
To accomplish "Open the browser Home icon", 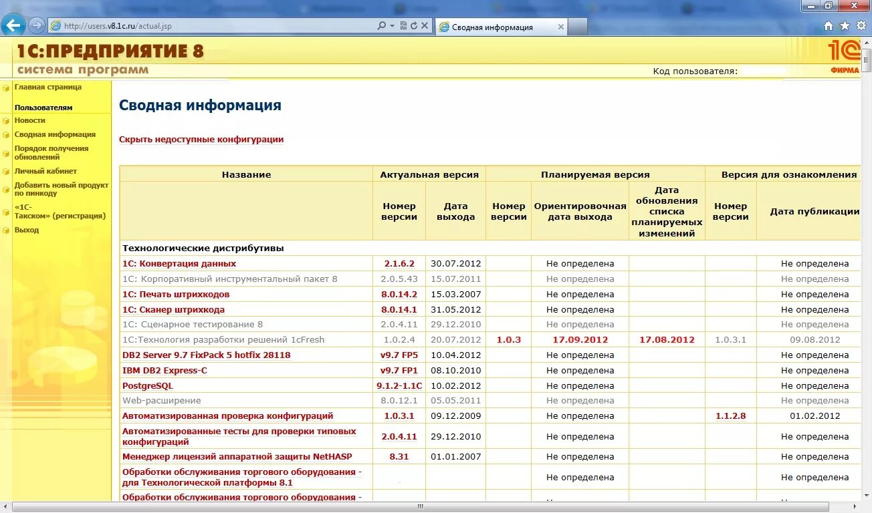I will tap(829, 26).
